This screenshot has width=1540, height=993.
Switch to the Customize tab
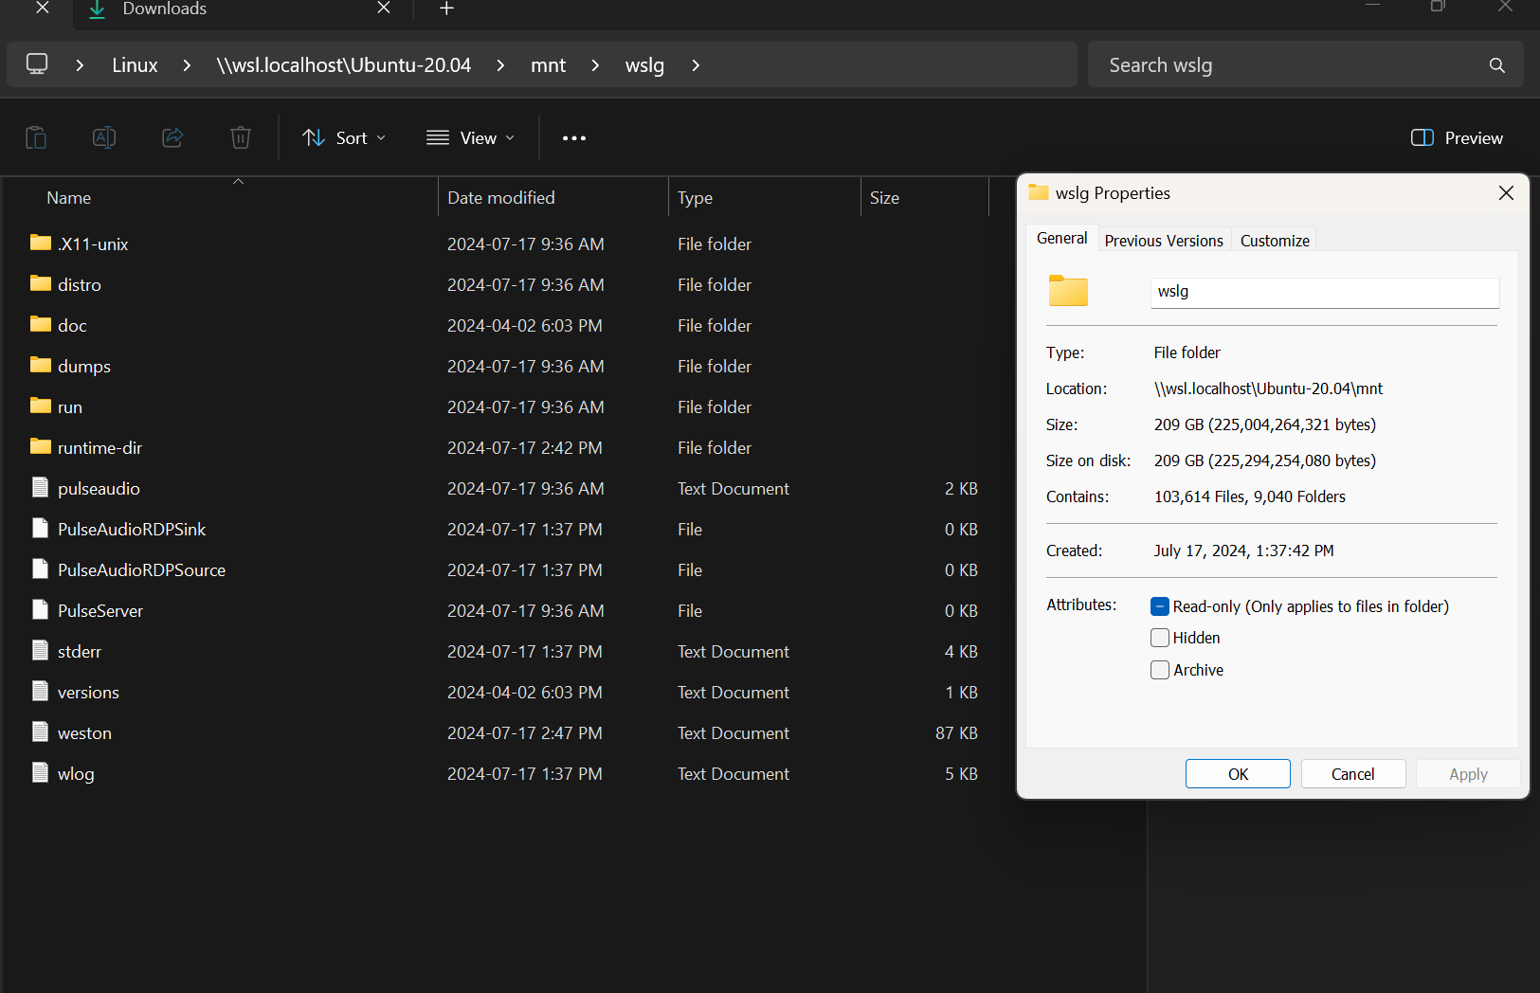tap(1275, 241)
